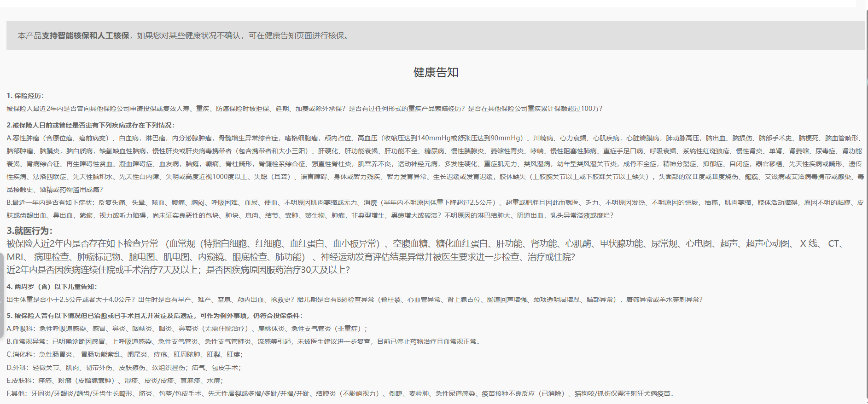Viewport: 868px width, 404px height.
Task: Select the 3.就医行为 heading
Action: [29, 231]
